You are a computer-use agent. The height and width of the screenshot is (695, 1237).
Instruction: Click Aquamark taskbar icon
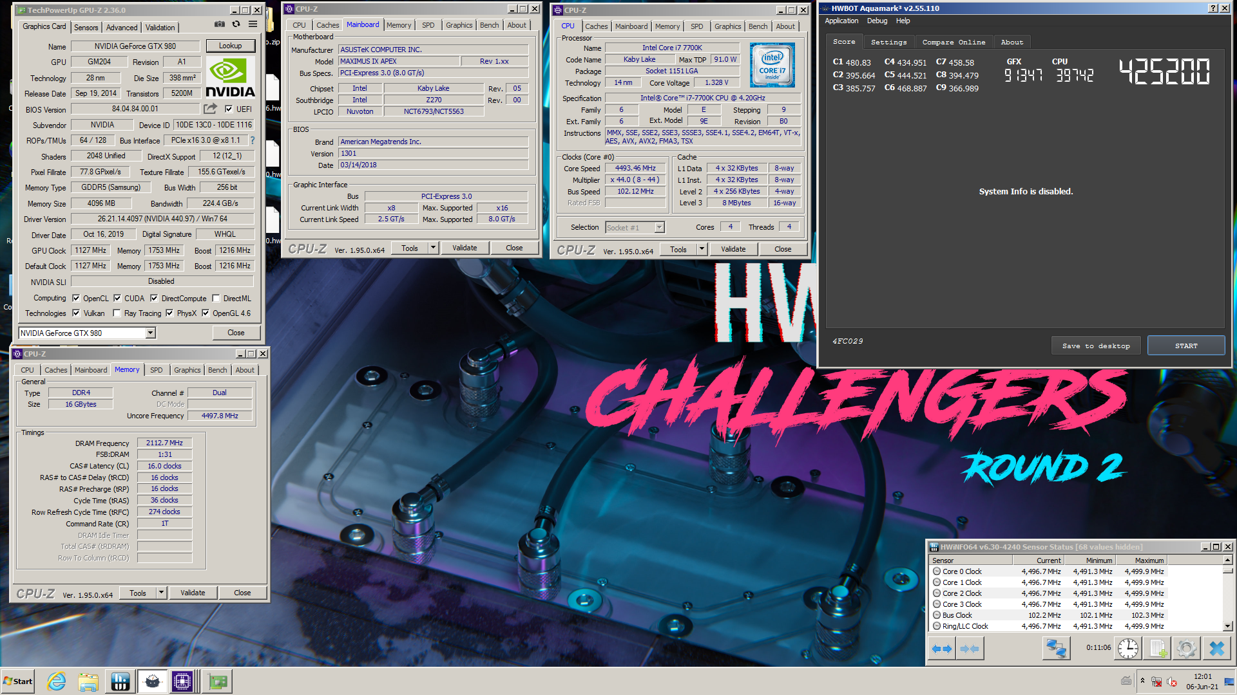tap(152, 681)
